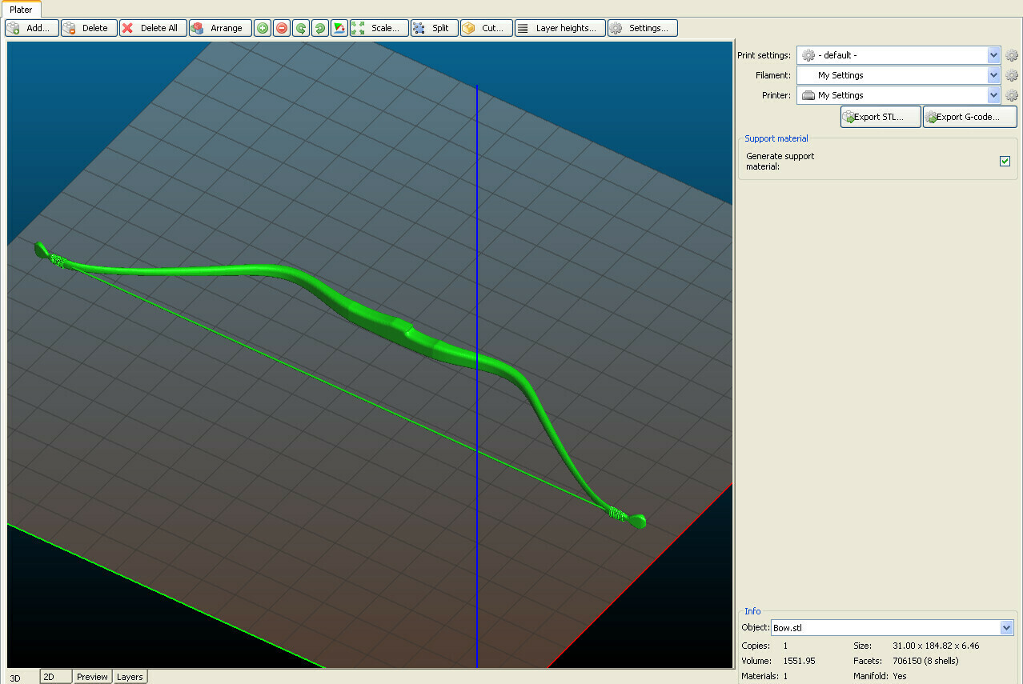Viewport: 1023px width, 684px height.
Task: Open the Scale tool in toolbar
Action: (x=379, y=28)
